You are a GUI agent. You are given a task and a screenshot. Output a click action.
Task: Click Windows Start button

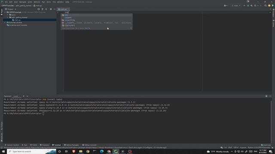pyautogui.click(x=3, y=151)
